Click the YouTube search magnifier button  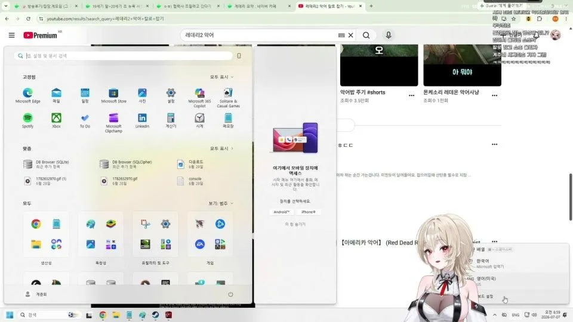(x=366, y=35)
